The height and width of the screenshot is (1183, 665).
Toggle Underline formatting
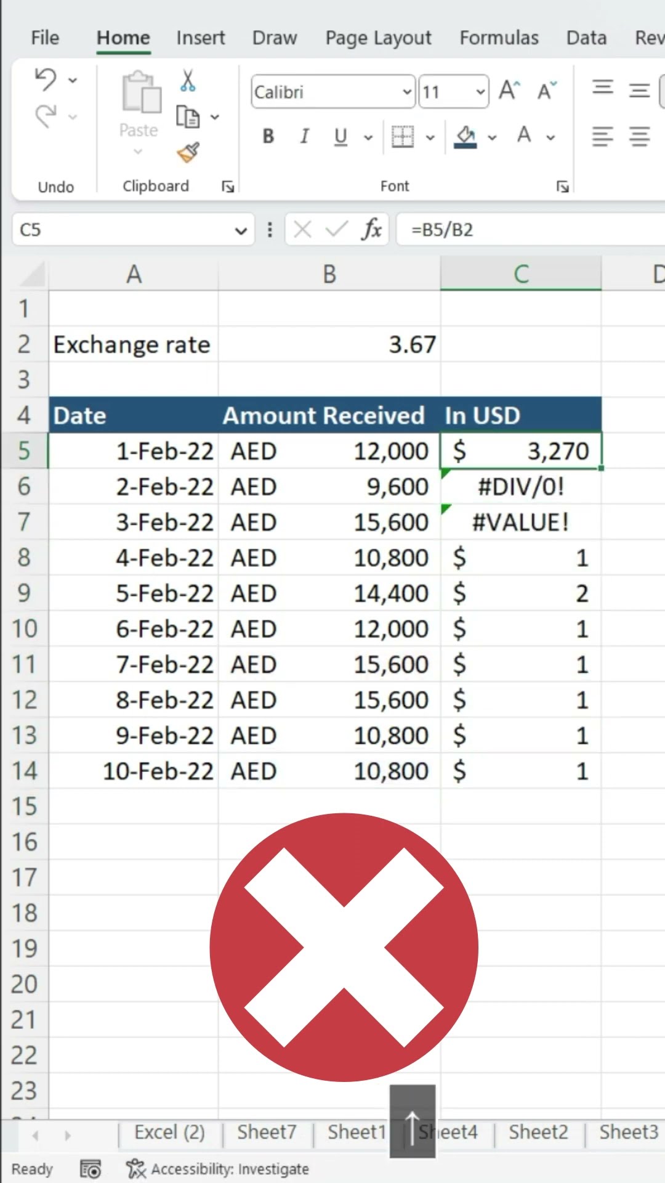pos(341,136)
